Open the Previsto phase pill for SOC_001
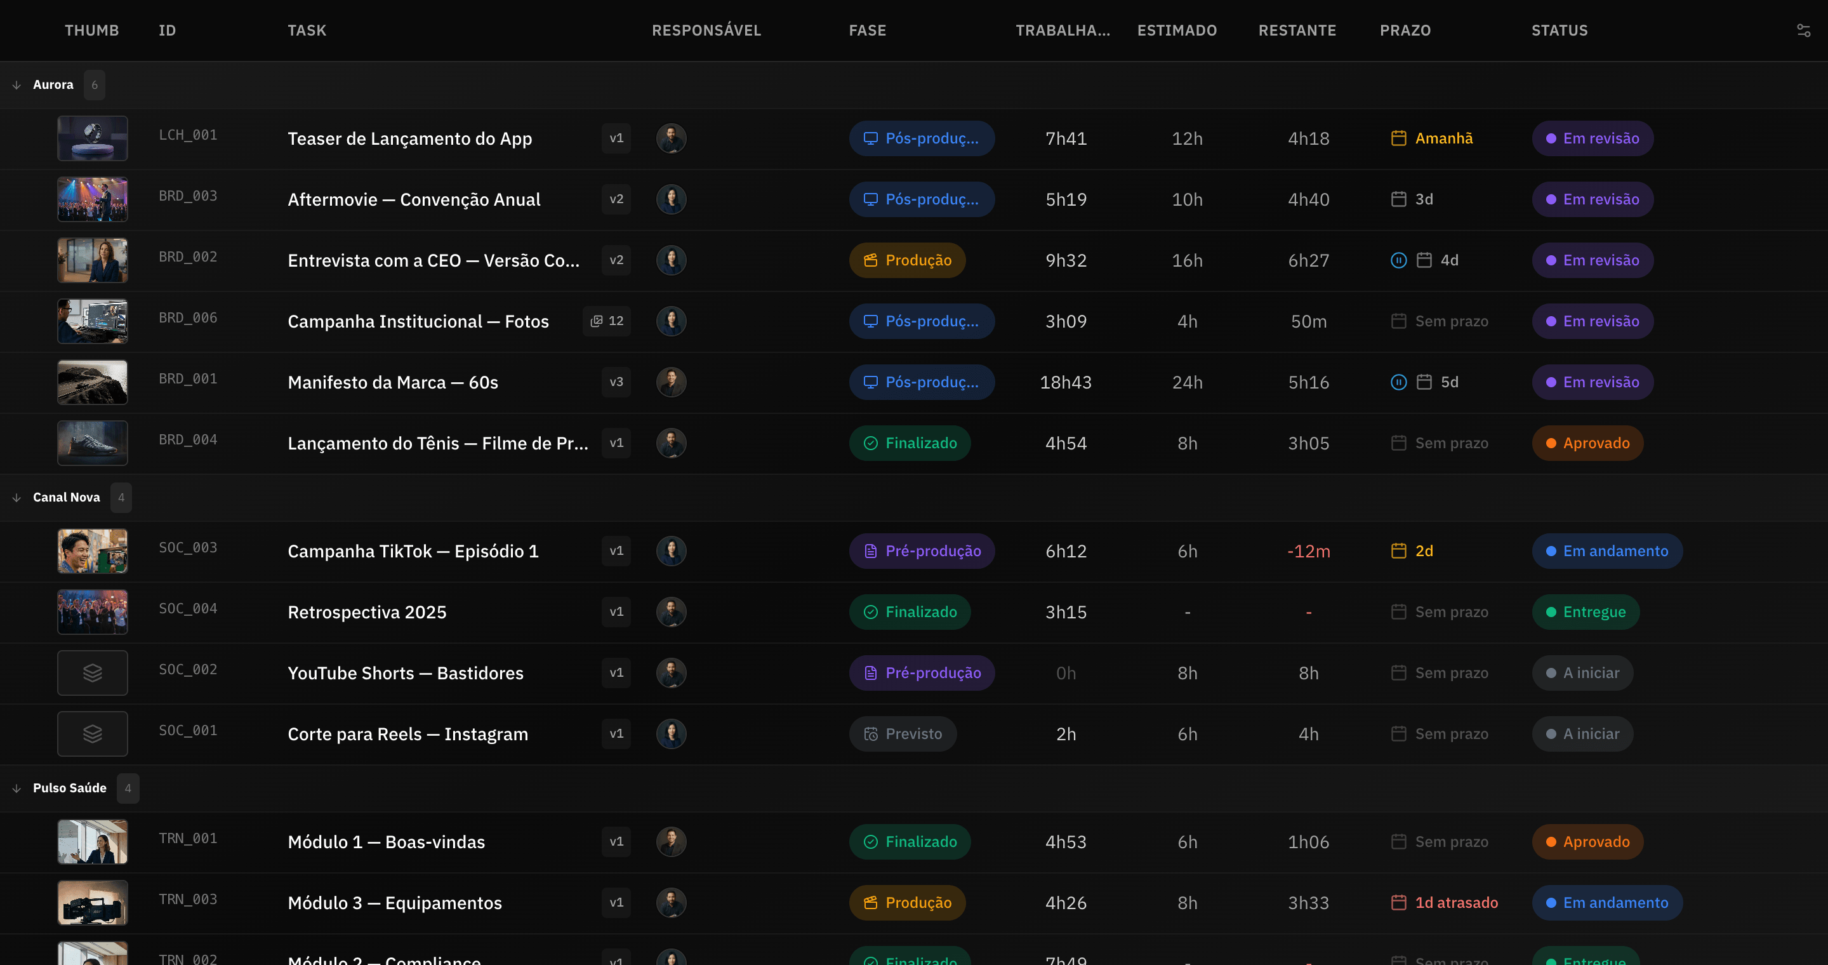This screenshot has width=1828, height=965. (903, 734)
